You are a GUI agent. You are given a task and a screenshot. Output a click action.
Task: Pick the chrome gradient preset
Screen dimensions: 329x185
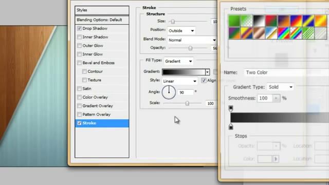271,33
